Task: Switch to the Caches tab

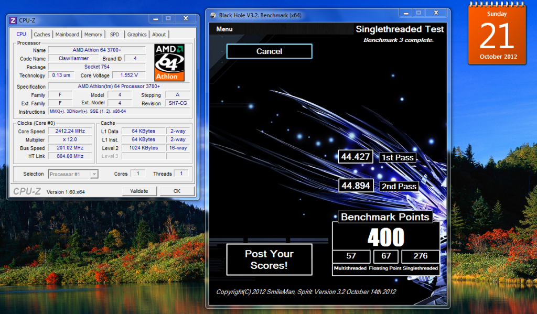Action: (x=42, y=35)
